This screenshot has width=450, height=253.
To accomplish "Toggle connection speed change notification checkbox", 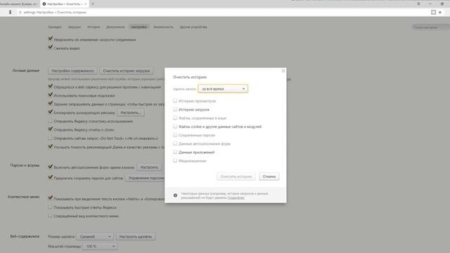I will (50, 39).
